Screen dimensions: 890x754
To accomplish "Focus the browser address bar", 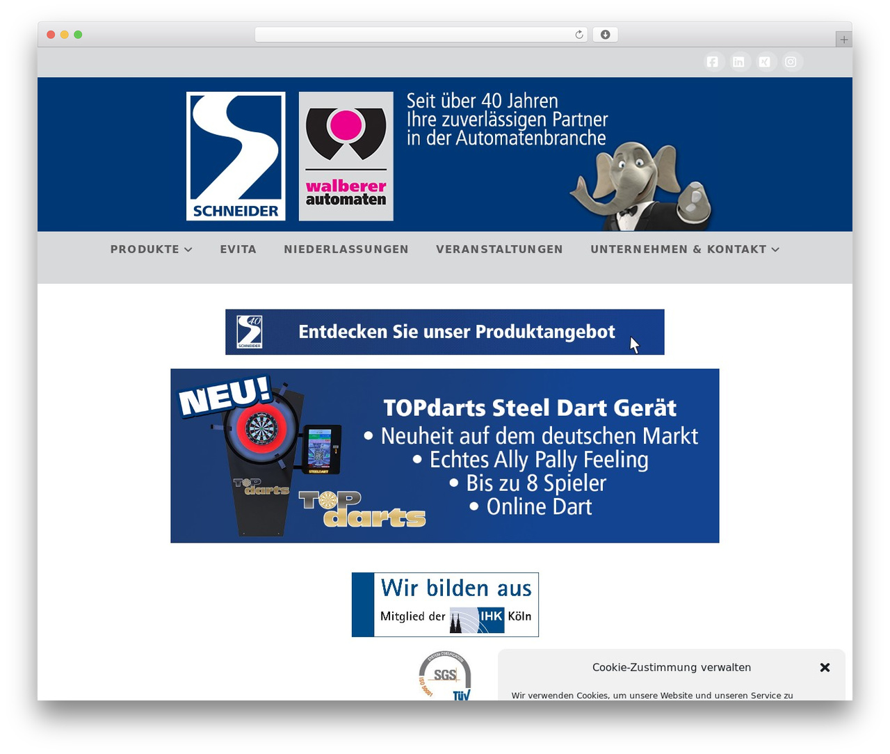I will [421, 35].
